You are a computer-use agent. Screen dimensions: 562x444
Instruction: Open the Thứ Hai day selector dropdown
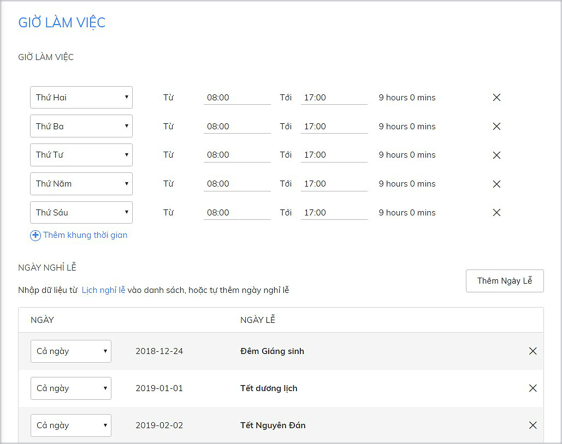click(x=81, y=97)
